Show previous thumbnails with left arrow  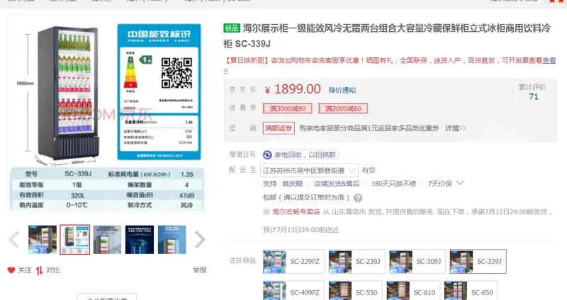click(14, 239)
